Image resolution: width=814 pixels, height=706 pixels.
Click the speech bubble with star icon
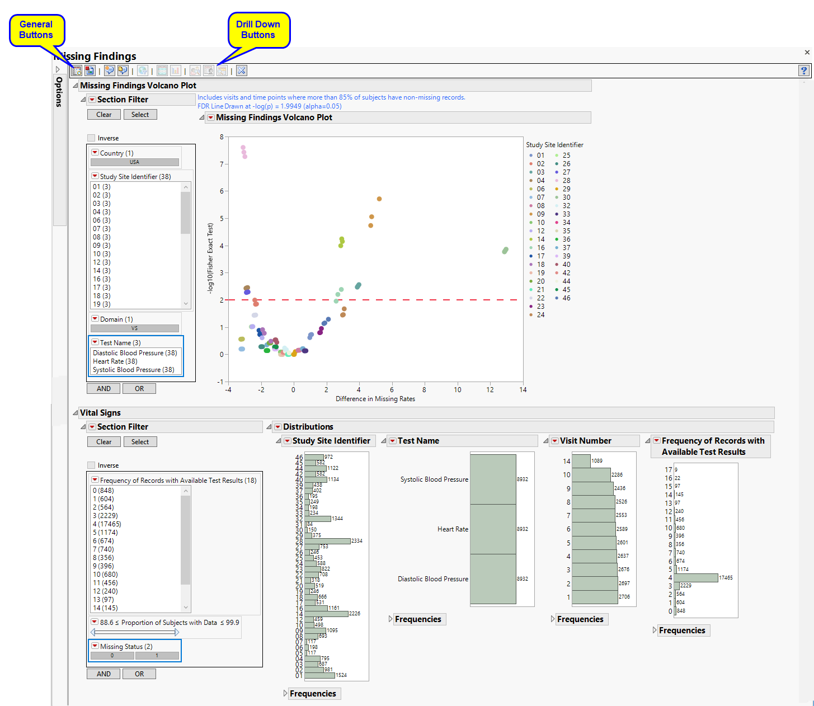[x=109, y=70]
